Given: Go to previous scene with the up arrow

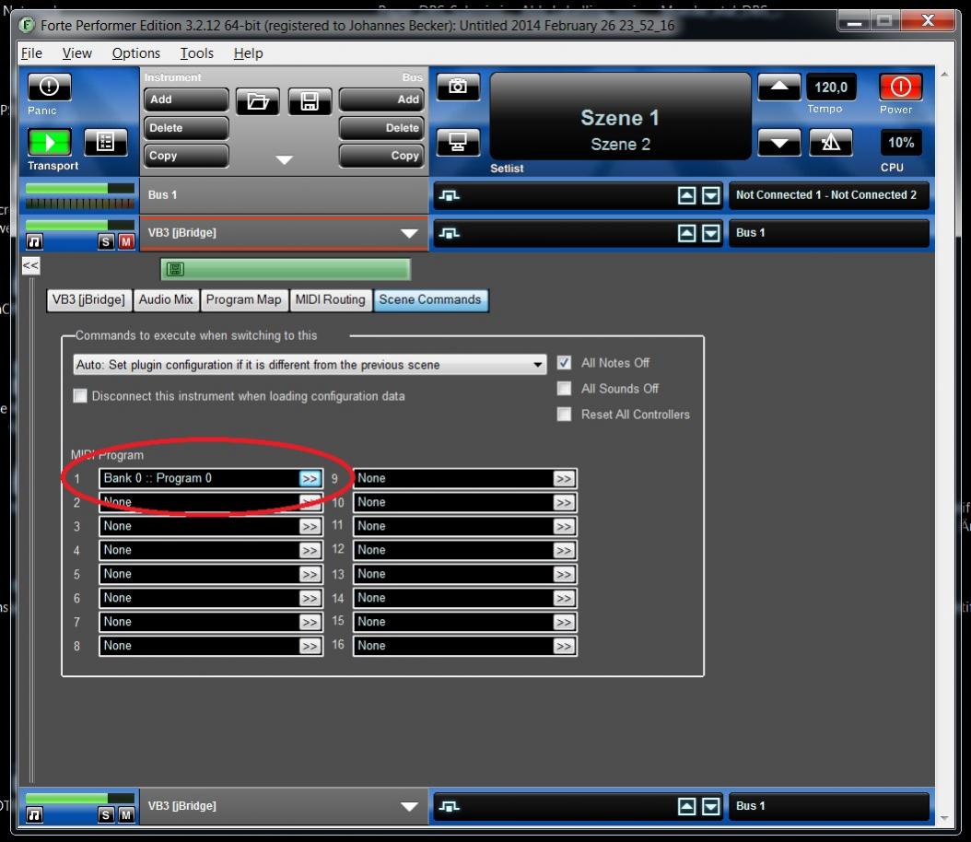Looking at the screenshot, I should [779, 86].
